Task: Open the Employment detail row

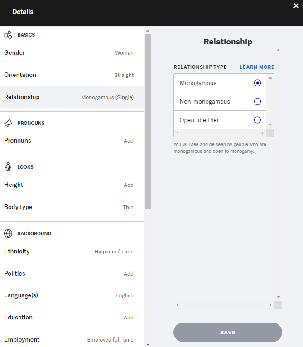Action: point(72,339)
